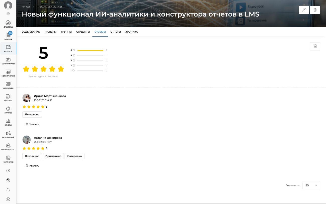
Task: Open the Reports sidebar icon
Action: [x=8, y=122]
